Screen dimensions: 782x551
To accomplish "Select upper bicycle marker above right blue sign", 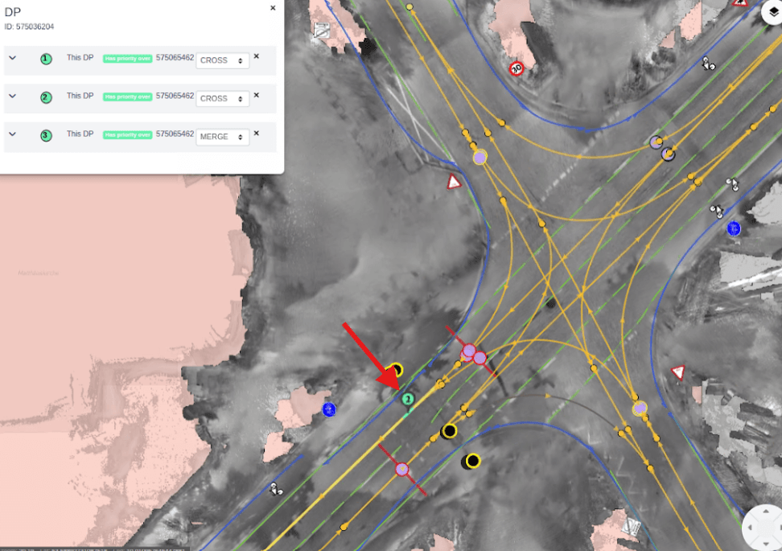I will [x=732, y=184].
